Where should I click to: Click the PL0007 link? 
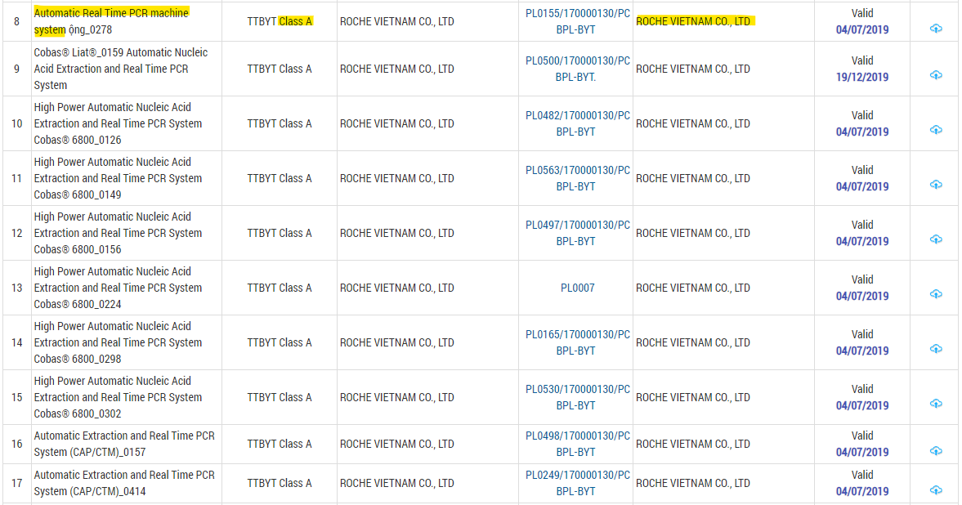pyautogui.click(x=577, y=288)
